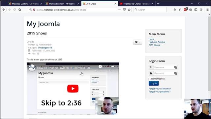Image resolution: width=211 pixels, height=119 pixels.
Task: Open the embedded video title link
Action: tap(63, 68)
